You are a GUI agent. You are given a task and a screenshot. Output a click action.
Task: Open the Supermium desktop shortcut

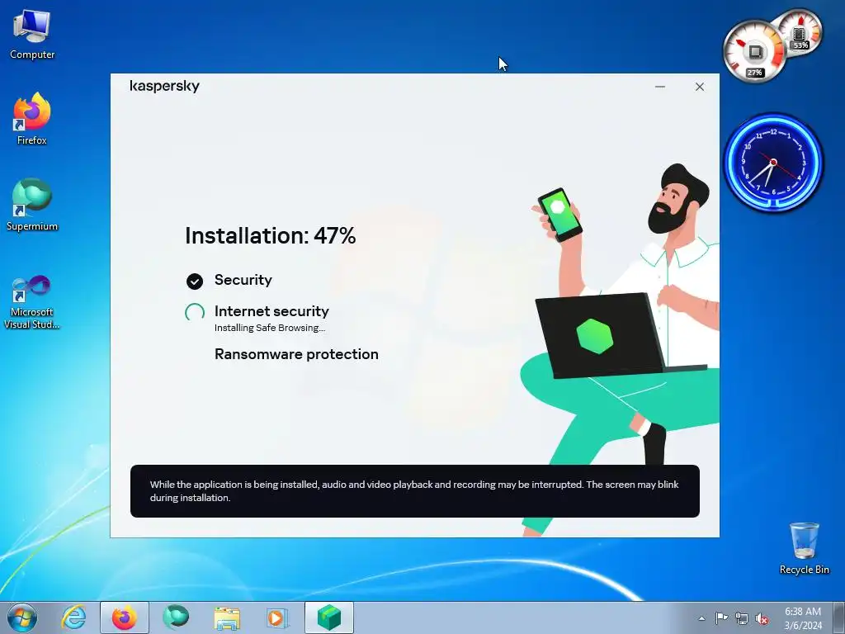point(32,205)
